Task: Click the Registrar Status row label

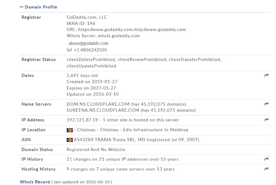Action: coord(39,60)
